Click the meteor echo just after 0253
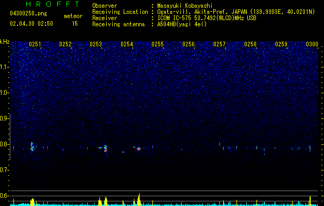This screenshot has height=206, width=324. click(x=106, y=148)
